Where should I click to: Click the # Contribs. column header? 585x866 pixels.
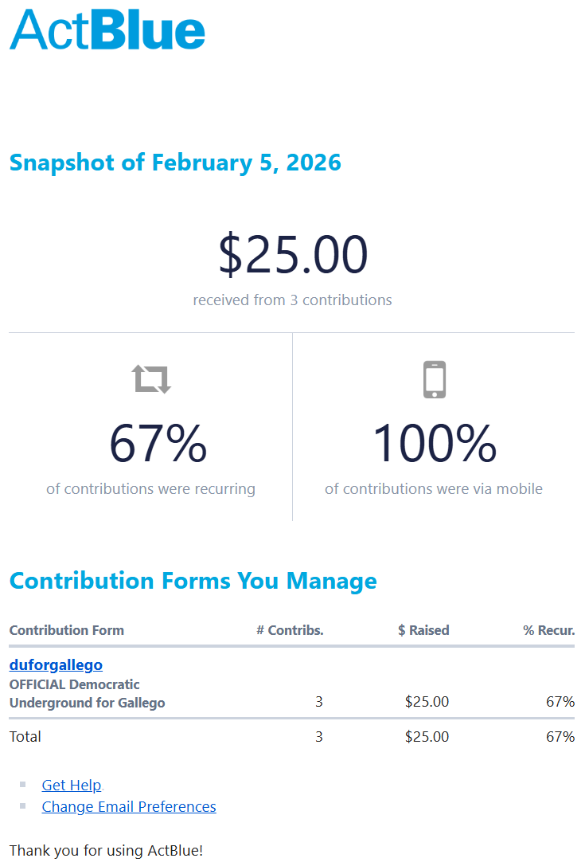tap(290, 630)
